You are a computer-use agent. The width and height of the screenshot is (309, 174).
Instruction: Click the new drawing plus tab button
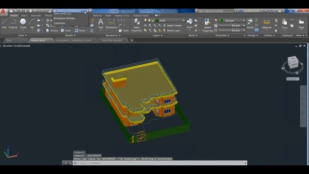tap(132, 41)
